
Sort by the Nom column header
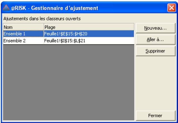[x=23, y=27]
